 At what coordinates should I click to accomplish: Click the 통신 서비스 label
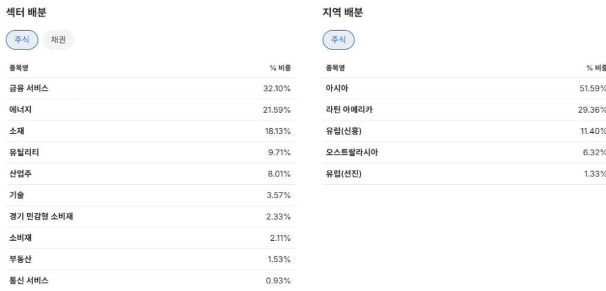pos(29,280)
